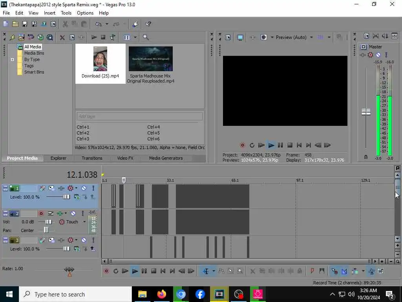Open a project with the folder icon

tap(15, 24)
